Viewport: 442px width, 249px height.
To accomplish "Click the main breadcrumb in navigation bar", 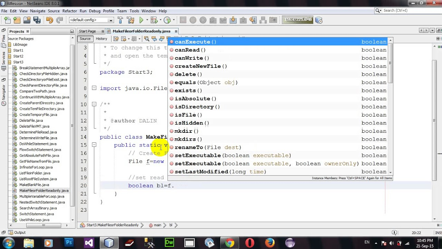I will point(157,225).
